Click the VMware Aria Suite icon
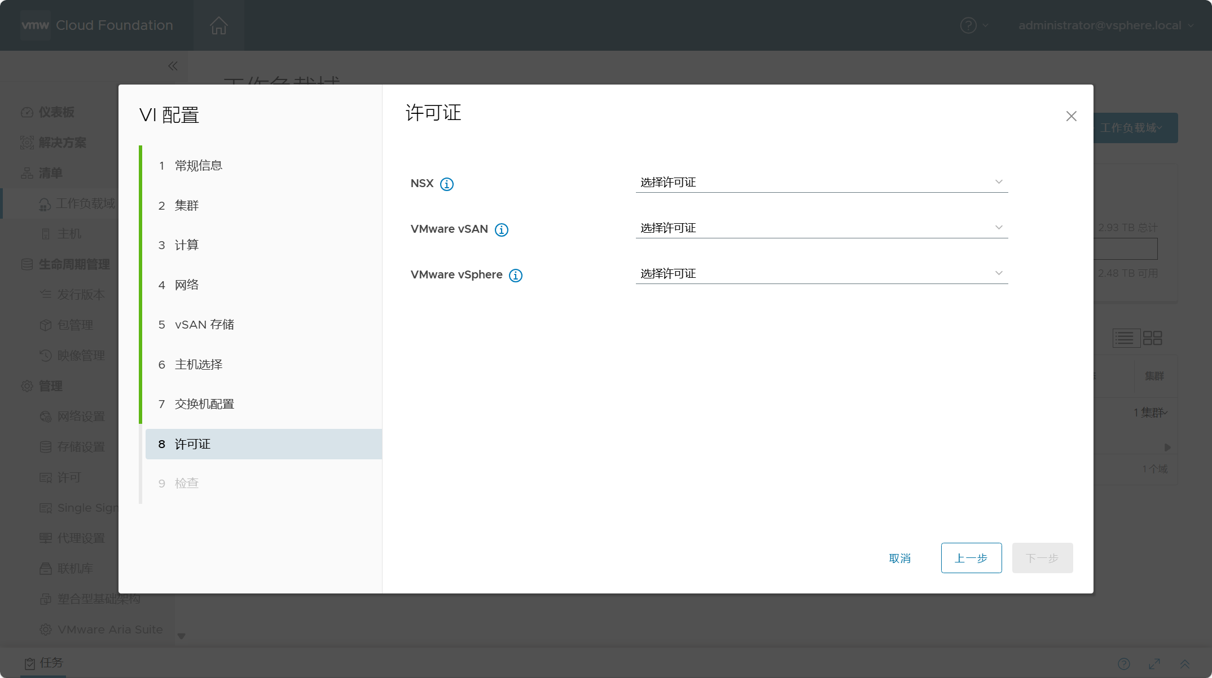This screenshot has height=678, width=1212. click(x=46, y=630)
